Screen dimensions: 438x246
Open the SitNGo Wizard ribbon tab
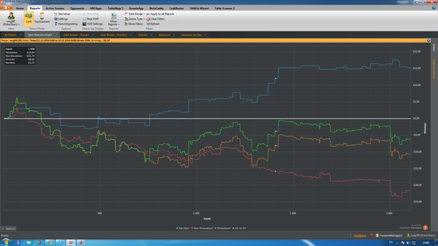point(199,8)
